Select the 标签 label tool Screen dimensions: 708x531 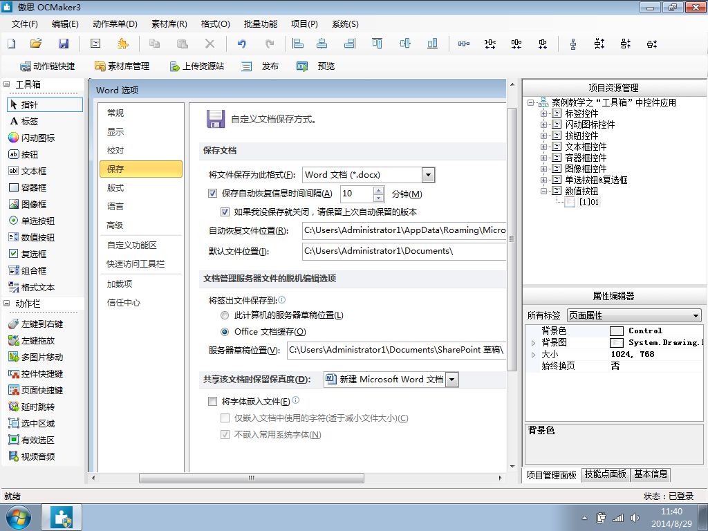(24, 122)
